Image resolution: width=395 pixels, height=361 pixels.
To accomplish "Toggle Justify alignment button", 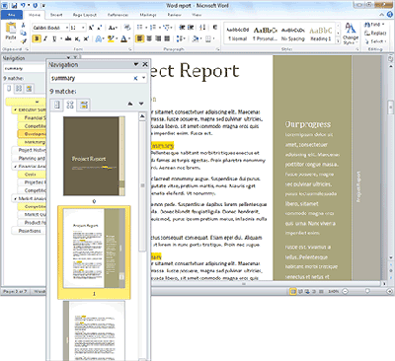I will click(x=167, y=38).
